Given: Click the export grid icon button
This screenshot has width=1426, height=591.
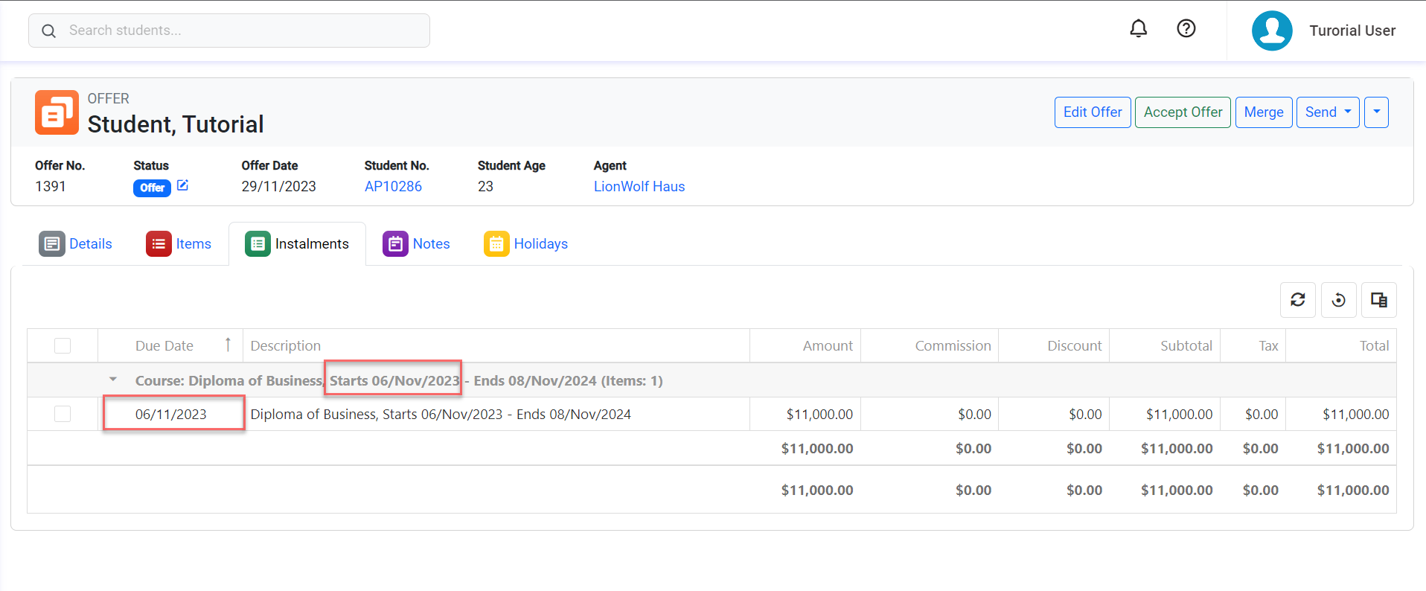Looking at the screenshot, I should point(1378,300).
